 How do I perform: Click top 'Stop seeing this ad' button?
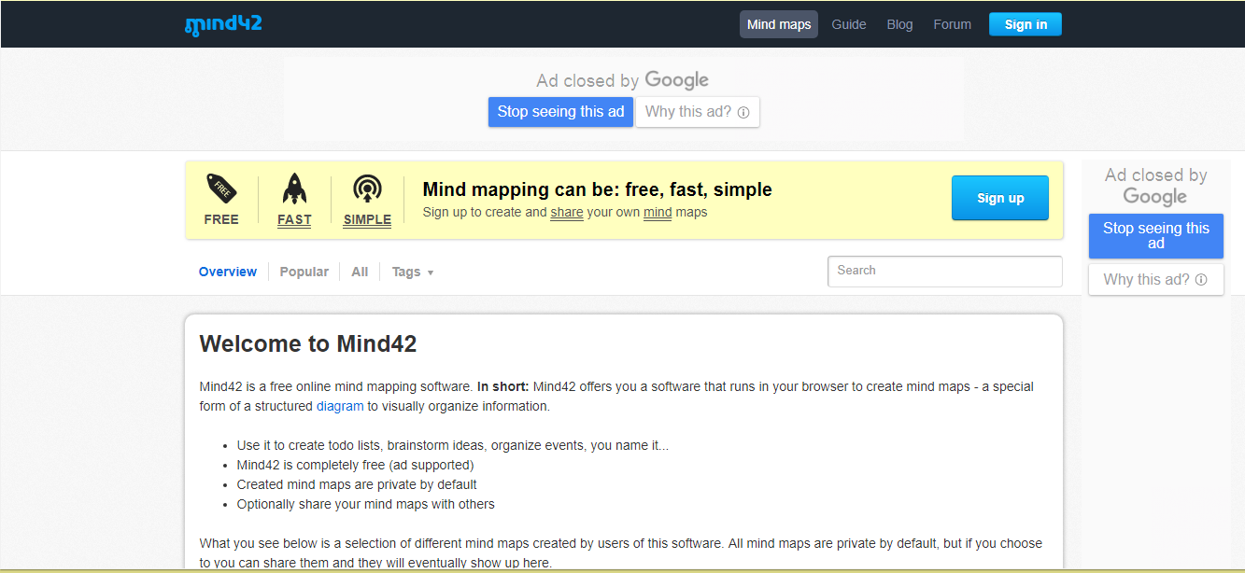[560, 112]
